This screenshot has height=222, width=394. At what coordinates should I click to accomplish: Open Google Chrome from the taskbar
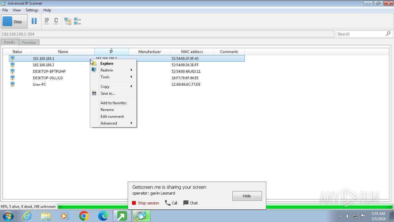pos(84,216)
